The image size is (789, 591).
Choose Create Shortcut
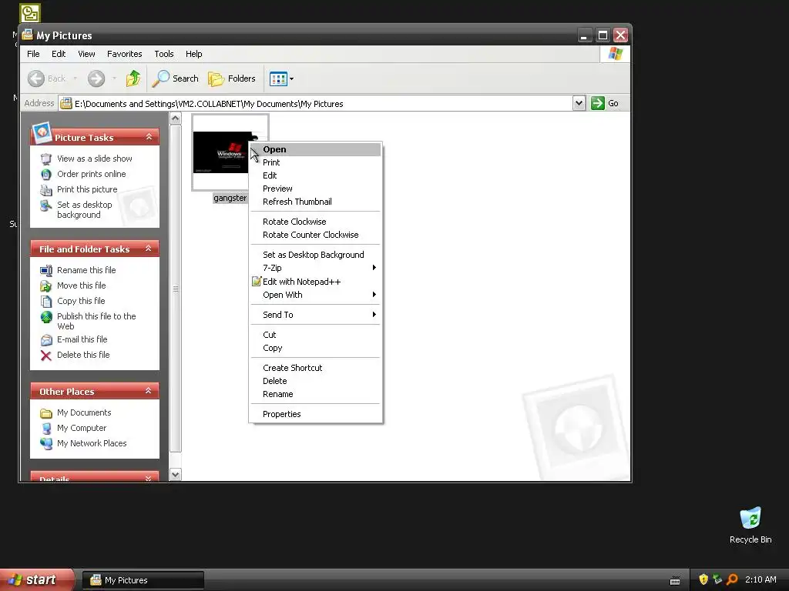(x=315, y=368)
